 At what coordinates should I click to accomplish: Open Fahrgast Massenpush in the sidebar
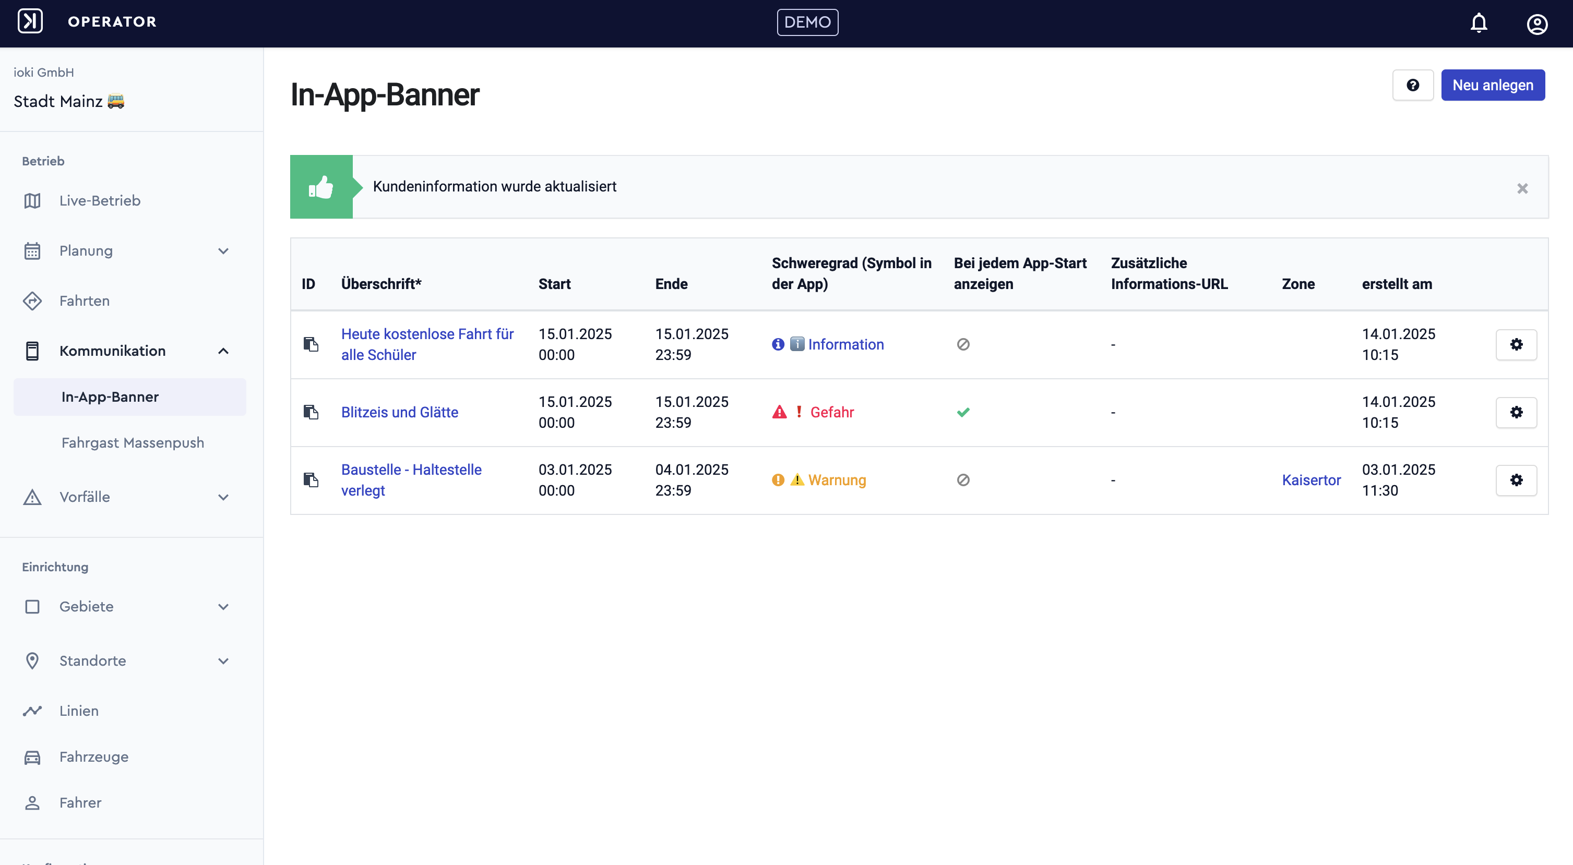[x=133, y=442]
